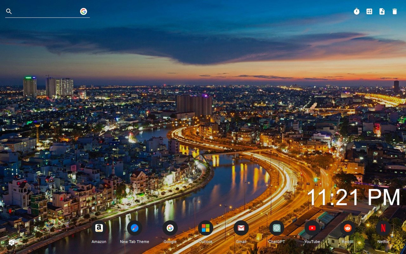Add a new note with the page-plus icon

382,11
